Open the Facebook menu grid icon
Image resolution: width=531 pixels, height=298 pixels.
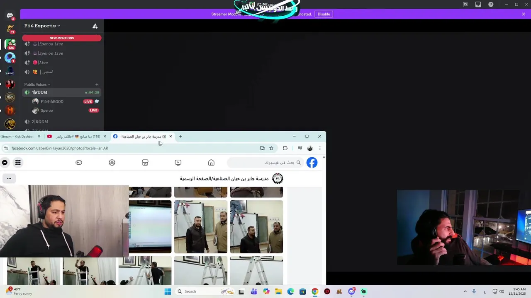click(x=18, y=163)
